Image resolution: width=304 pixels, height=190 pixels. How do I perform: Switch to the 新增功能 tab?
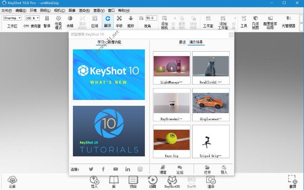[114, 42]
